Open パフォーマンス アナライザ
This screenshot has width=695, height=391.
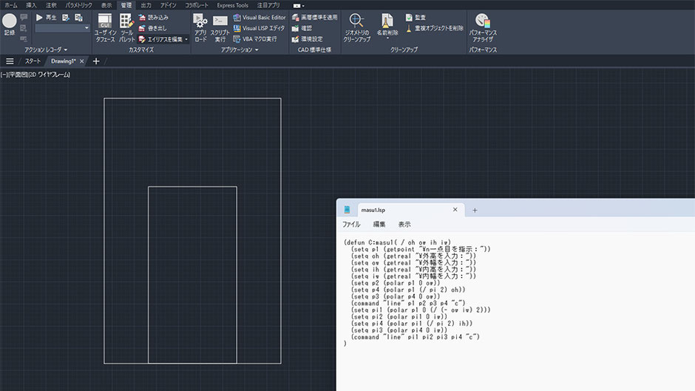(483, 28)
